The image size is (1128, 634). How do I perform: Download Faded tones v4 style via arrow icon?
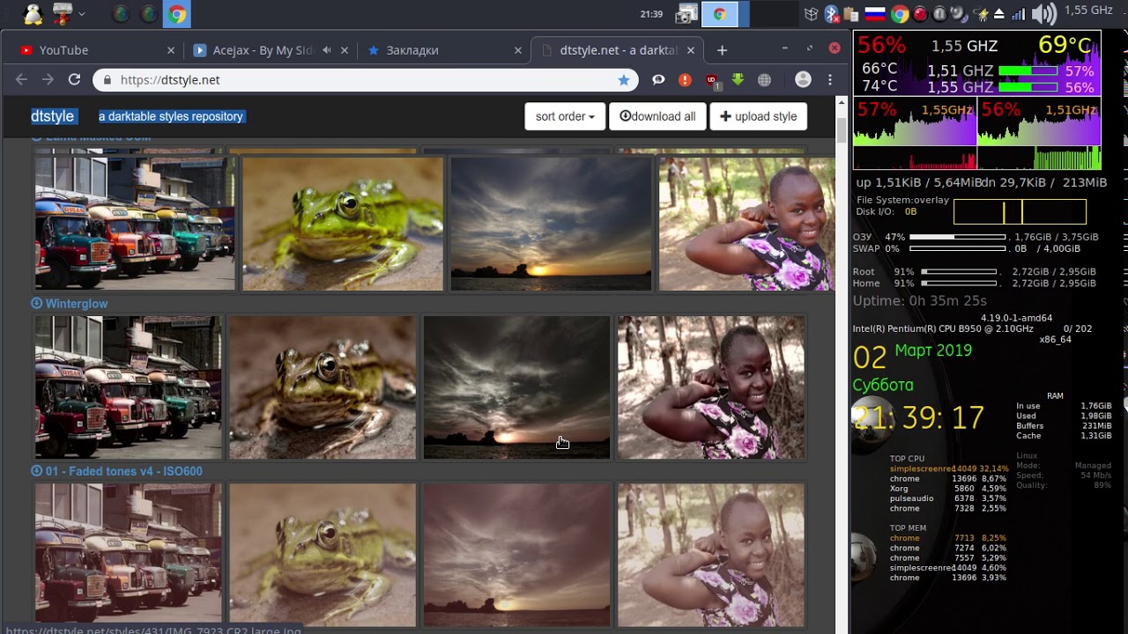coord(37,471)
